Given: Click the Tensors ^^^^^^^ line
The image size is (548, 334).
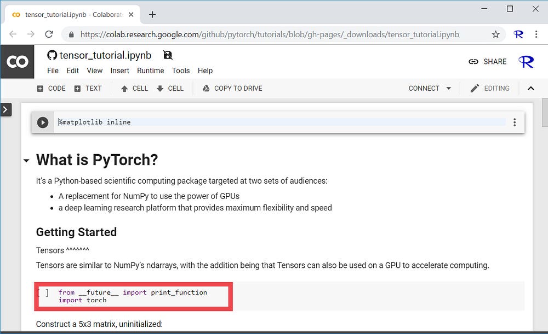Looking at the screenshot, I should tap(62, 250).
